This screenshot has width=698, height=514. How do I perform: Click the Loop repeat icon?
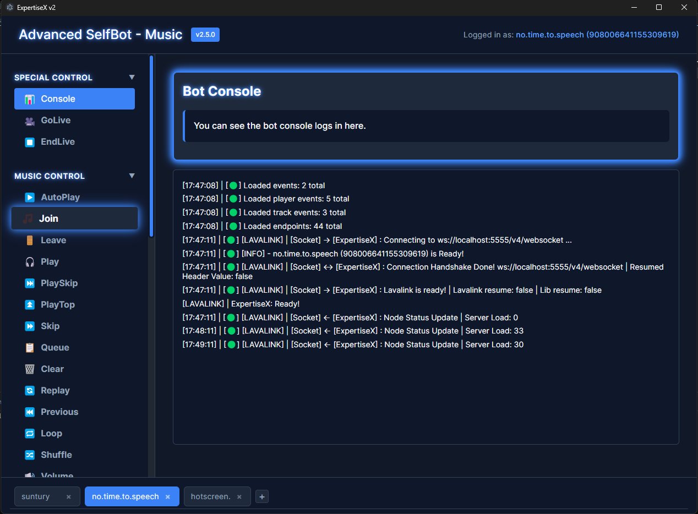(x=30, y=434)
